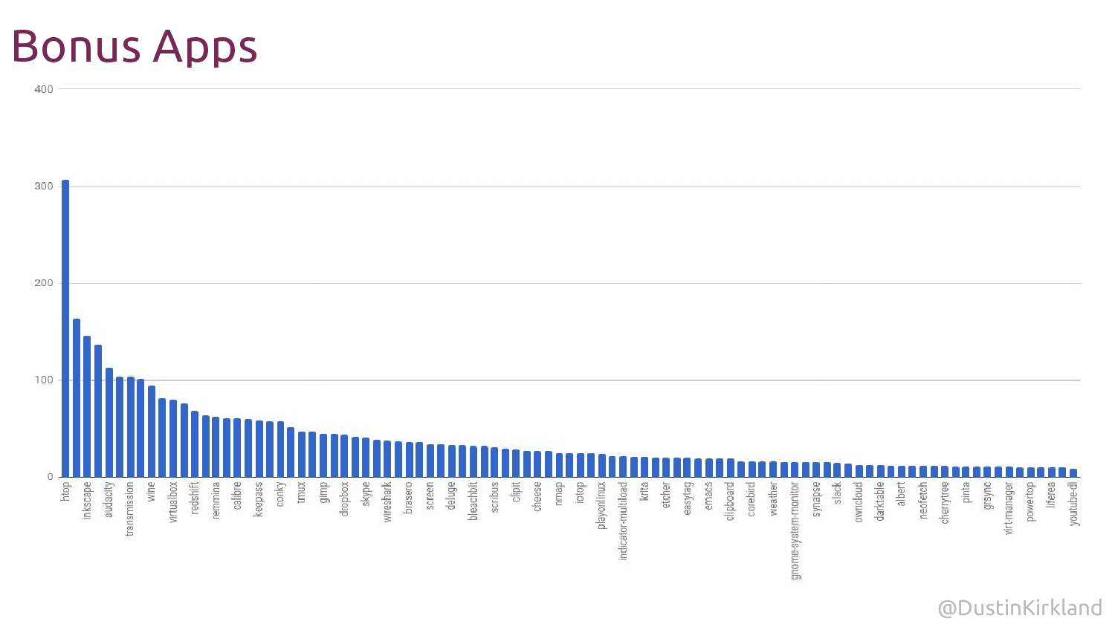
Task: Click the wireshark axis label
Action: [387, 502]
